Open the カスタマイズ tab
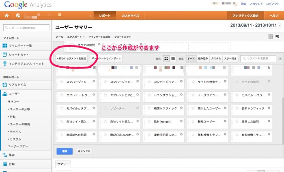The image size is (284, 172). point(130,15)
